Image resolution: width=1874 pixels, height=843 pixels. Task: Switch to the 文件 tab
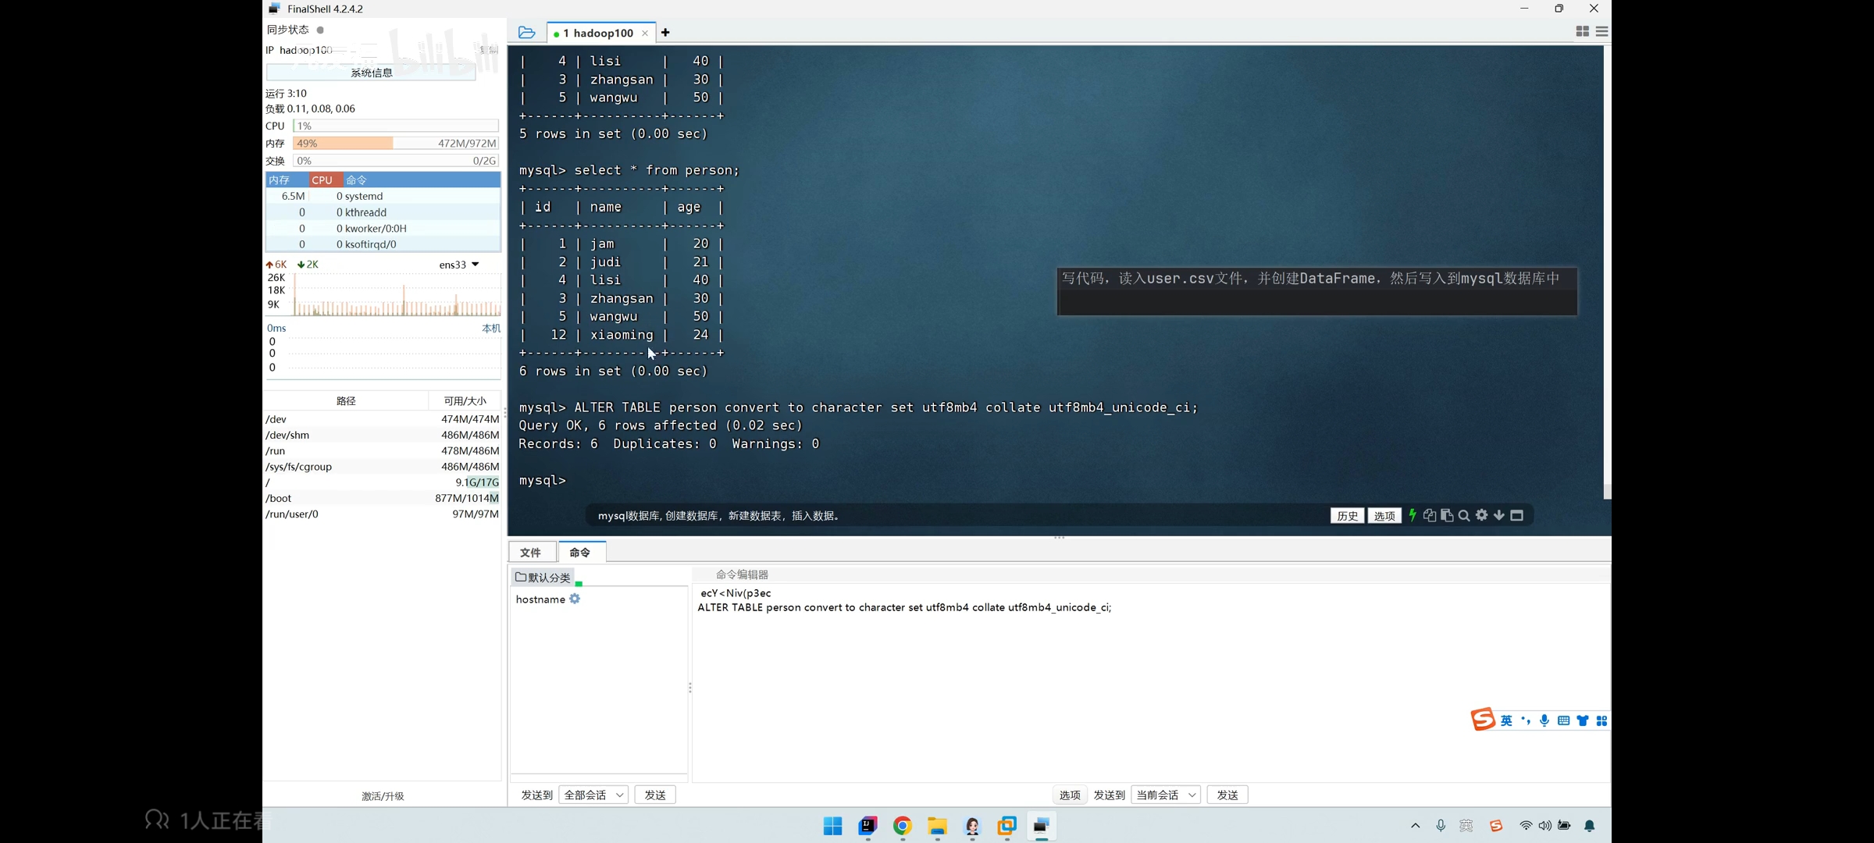[x=531, y=552]
